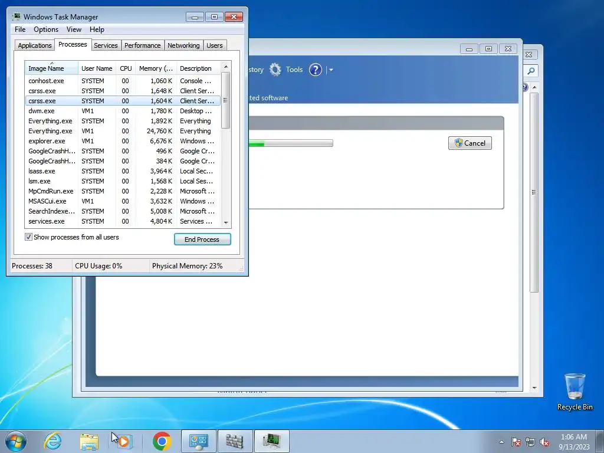Open the File menu in Task Manager
The image size is (604, 453).
click(x=20, y=29)
